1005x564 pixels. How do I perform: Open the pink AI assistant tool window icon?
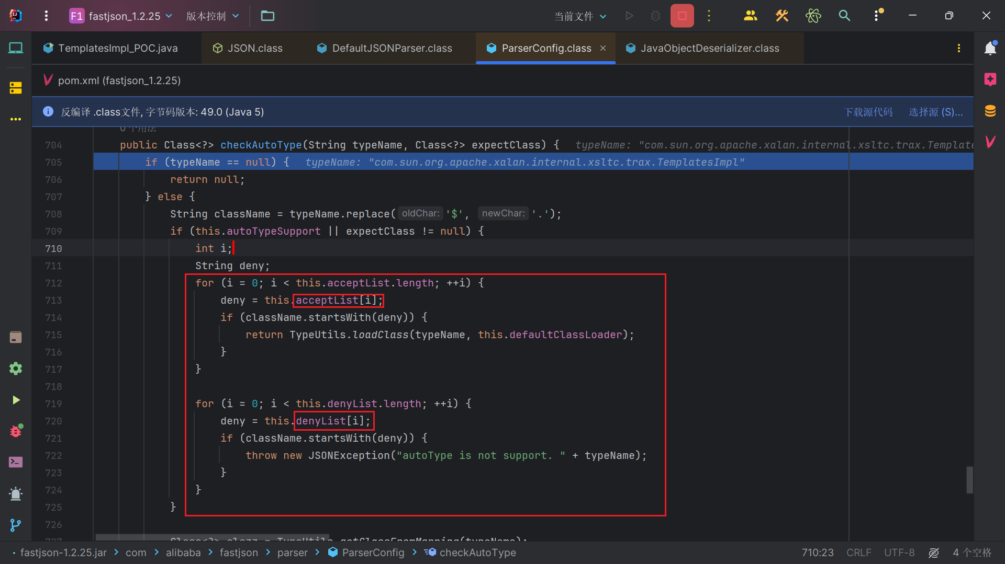990,79
